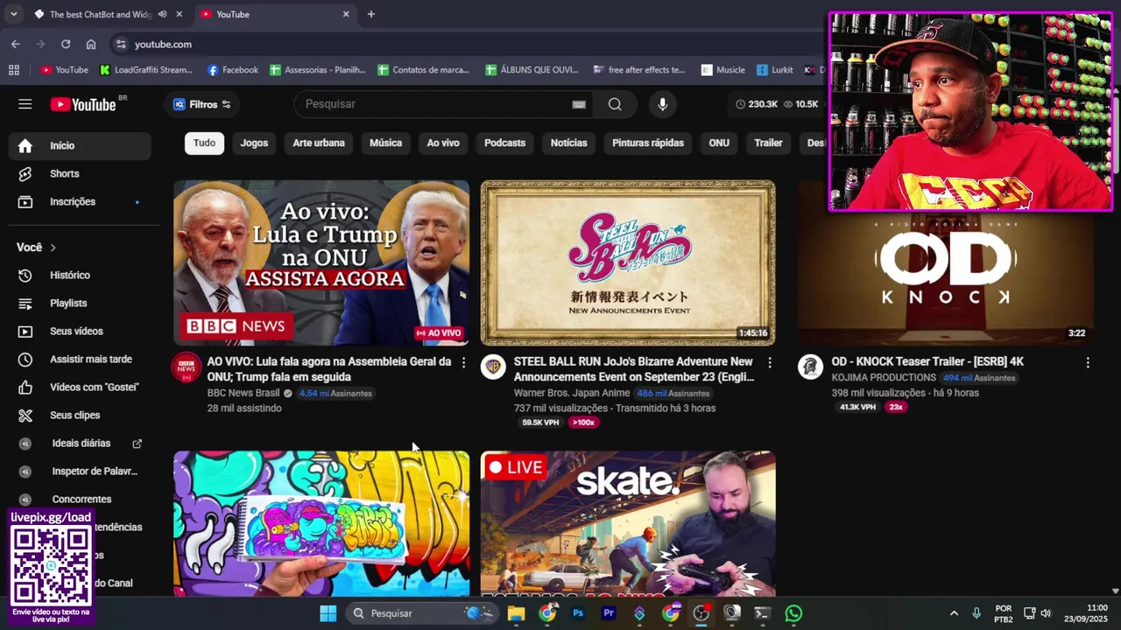The height and width of the screenshot is (630, 1121).
Task: Open the Lurkit bookmark
Action: point(775,70)
